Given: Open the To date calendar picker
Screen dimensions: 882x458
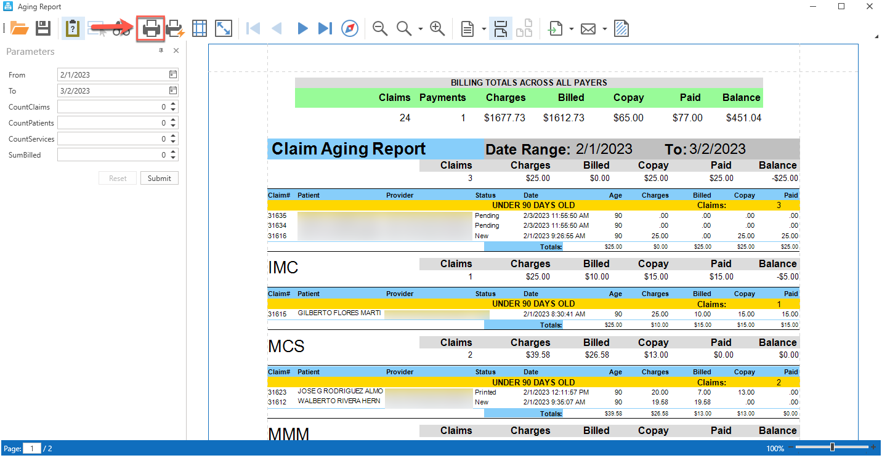Looking at the screenshot, I should pyautogui.click(x=173, y=90).
